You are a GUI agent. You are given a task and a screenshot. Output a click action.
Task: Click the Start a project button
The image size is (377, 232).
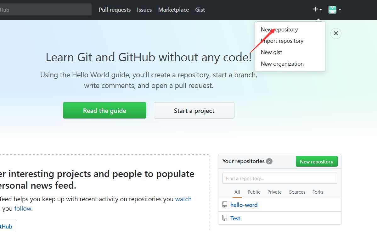coord(194,110)
